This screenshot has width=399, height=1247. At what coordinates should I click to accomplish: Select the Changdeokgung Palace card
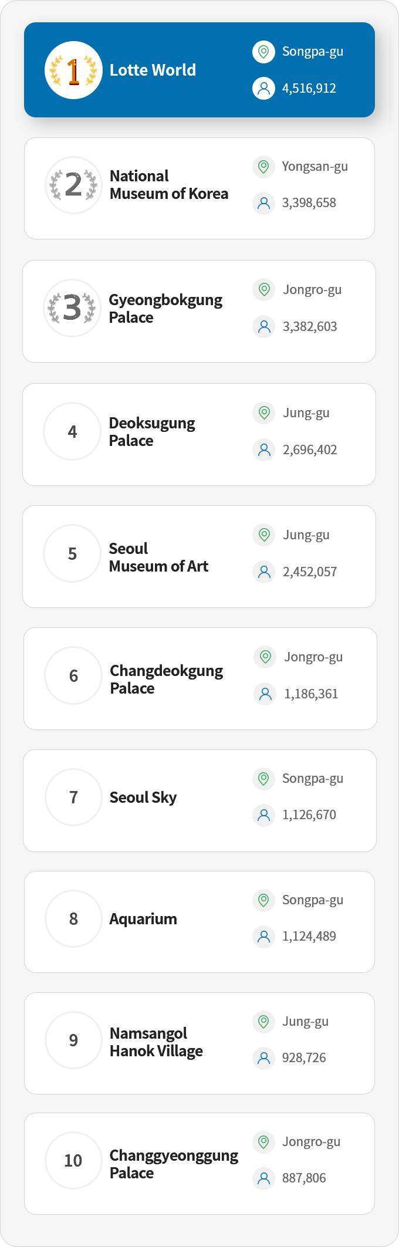199,678
